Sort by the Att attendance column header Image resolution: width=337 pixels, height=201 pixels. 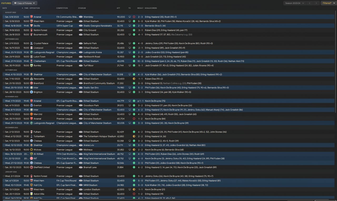pyautogui.click(x=118, y=8)
